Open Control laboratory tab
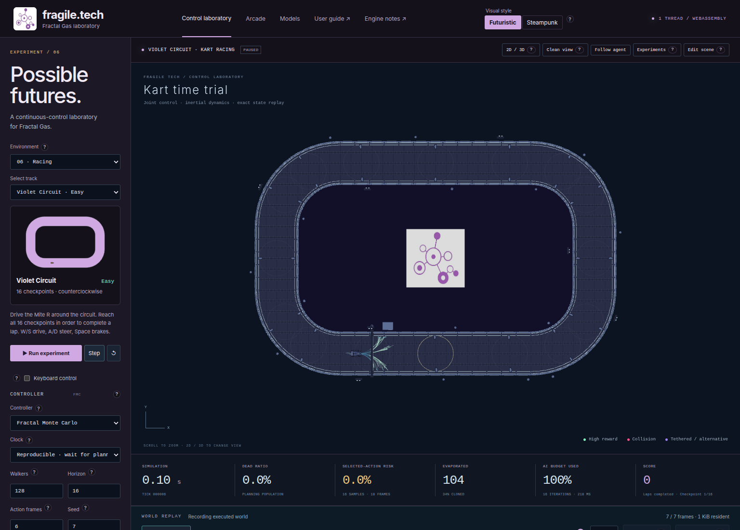 tap(206, 18)
